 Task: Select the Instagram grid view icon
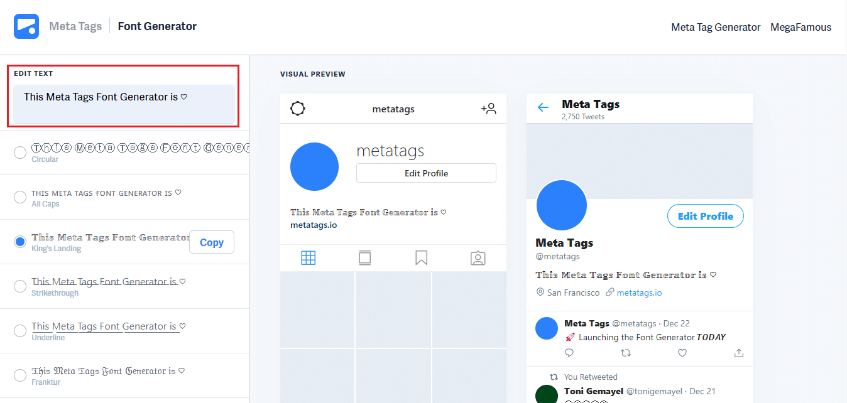point(309,258)
